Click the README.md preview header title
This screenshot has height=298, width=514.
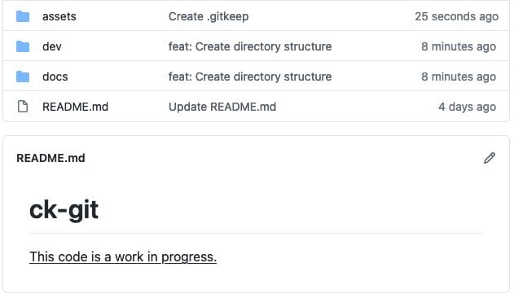point(51,158)
